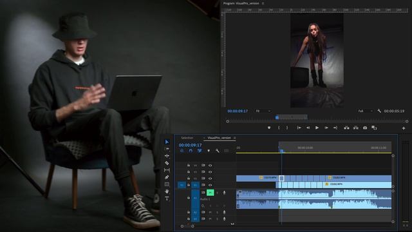
Task: Unmute Audio 1 via green M button
Action: pyautogui.click(x=211, y=193)
